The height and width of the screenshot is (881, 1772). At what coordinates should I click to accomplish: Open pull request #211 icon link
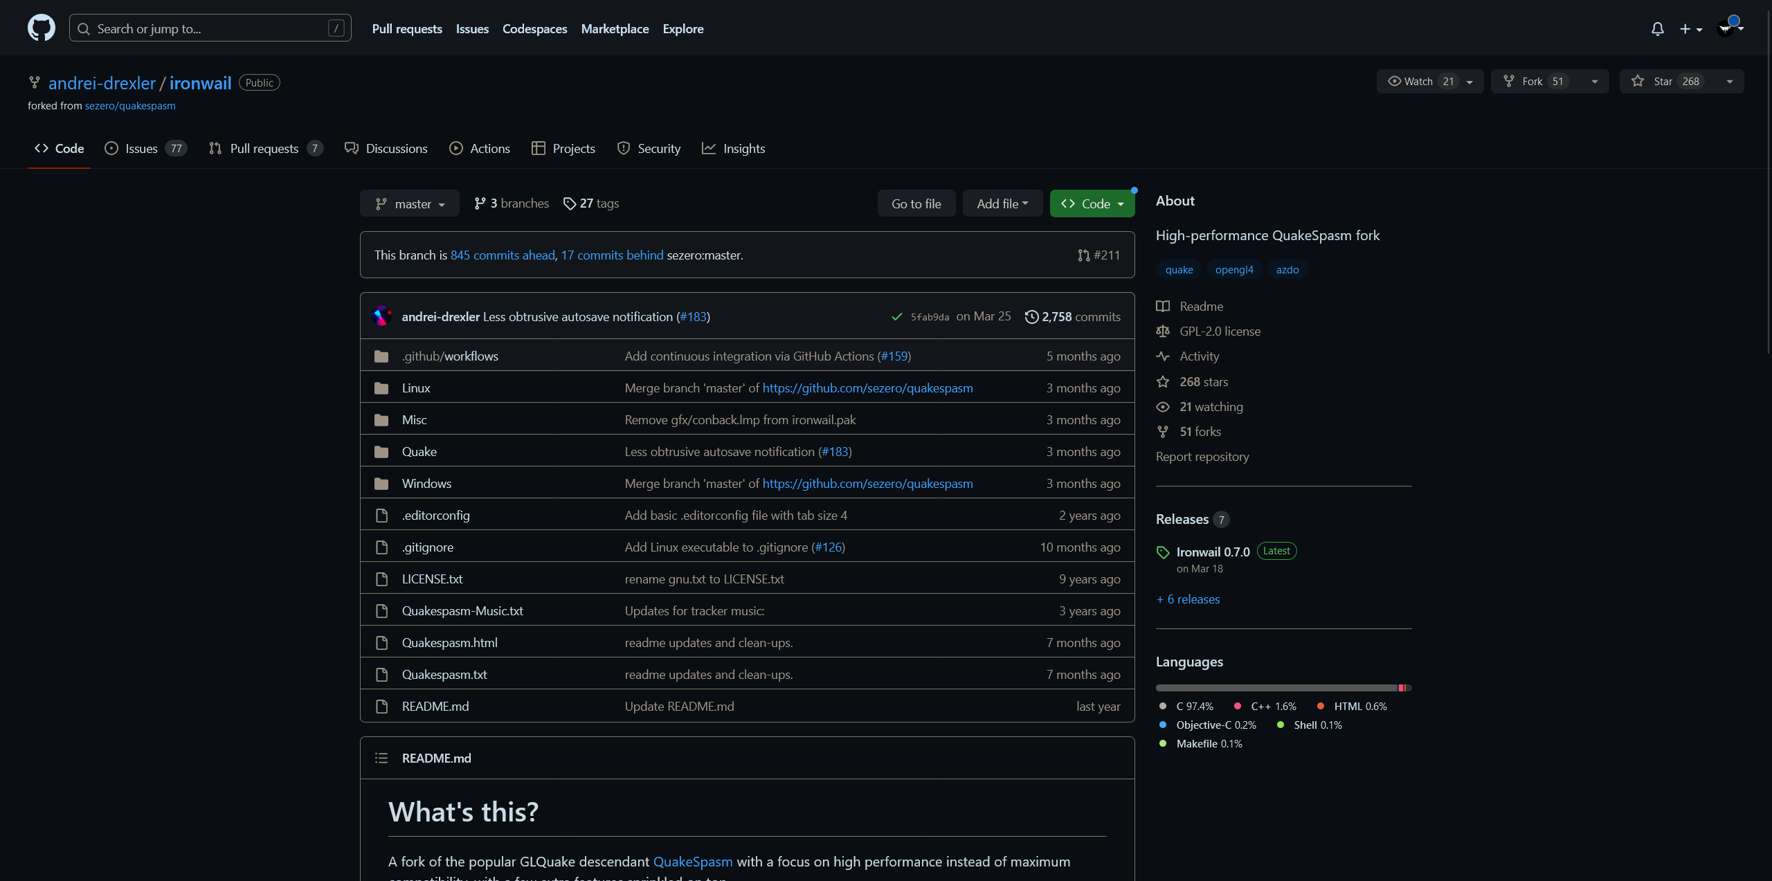(x=1099, y=255)
